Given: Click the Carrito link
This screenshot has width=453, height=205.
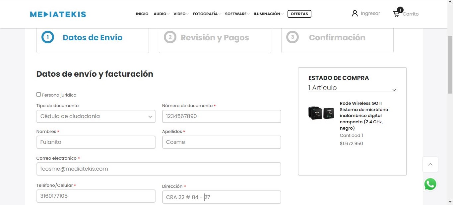Looking at the screenshot, I should (x=411, y=14).
